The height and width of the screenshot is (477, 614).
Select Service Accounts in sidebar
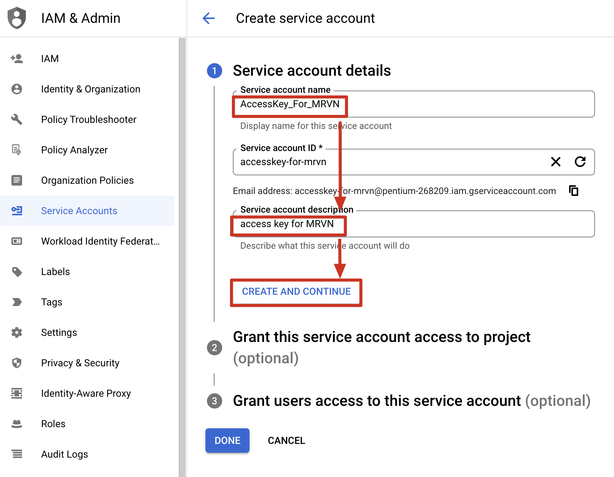point(87,211)
